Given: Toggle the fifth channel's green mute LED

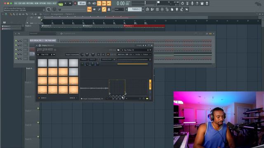Looking at the screenshot, I should tap(16, 58).
